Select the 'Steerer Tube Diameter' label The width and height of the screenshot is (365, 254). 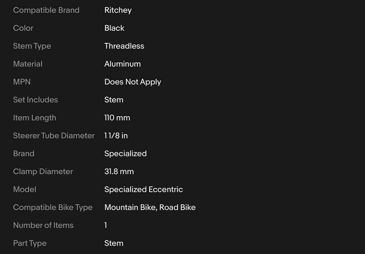54,136
